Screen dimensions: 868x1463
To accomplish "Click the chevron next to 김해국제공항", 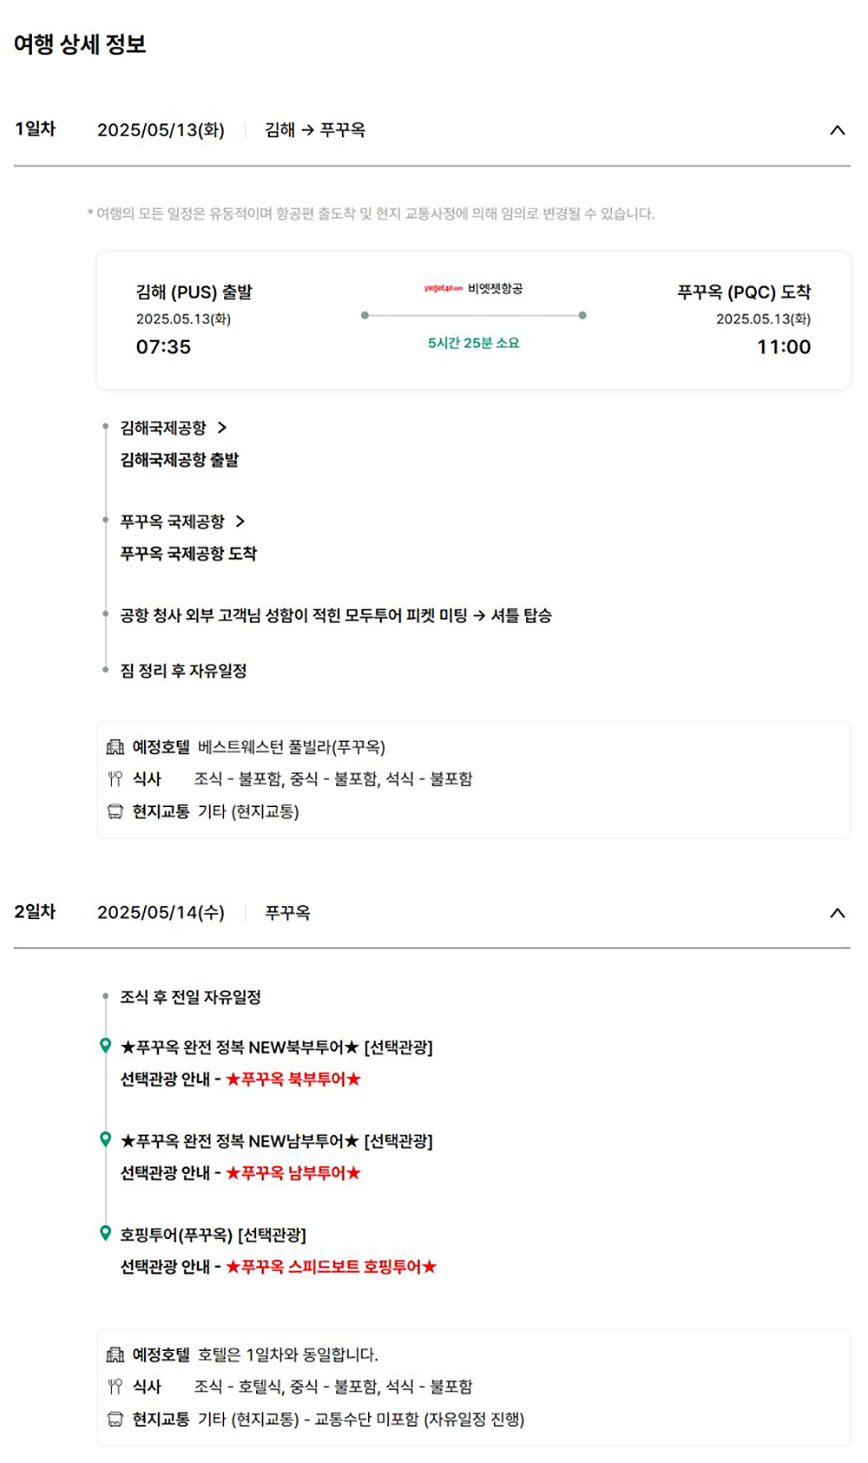I will pyautogui.click(x=222, y=428).
